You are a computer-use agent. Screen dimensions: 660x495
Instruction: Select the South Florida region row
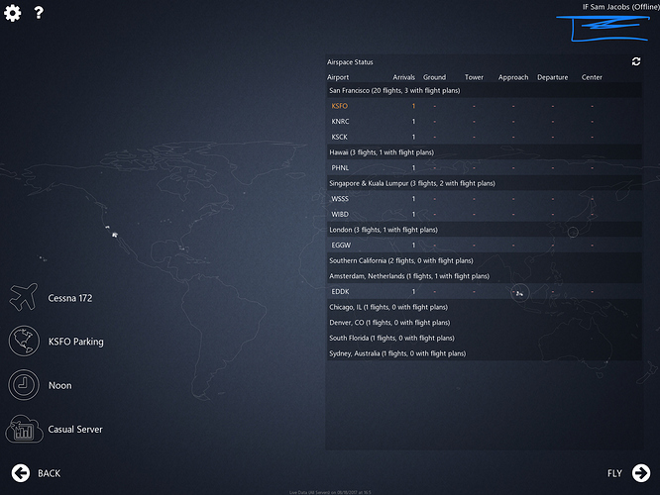(x=485, y=339)
